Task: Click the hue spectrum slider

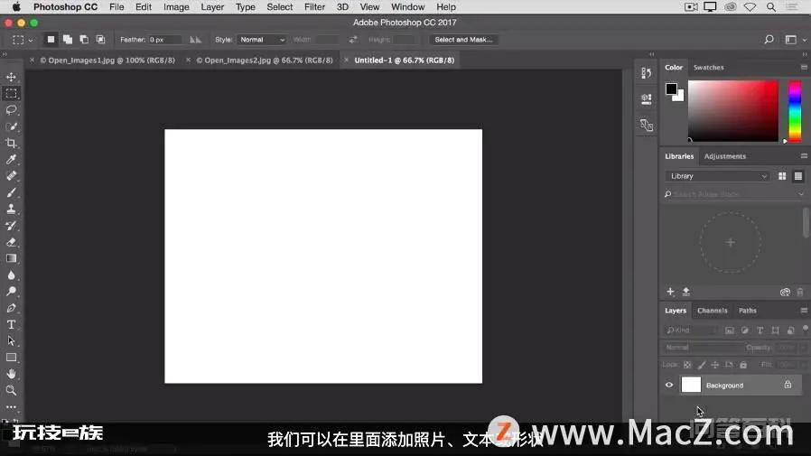Action: point(795,111)
